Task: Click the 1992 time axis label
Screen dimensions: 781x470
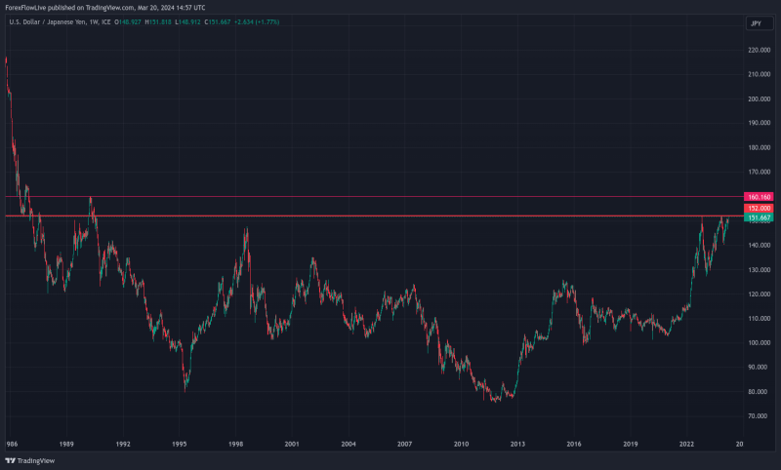Action: (x=123, y=444)
